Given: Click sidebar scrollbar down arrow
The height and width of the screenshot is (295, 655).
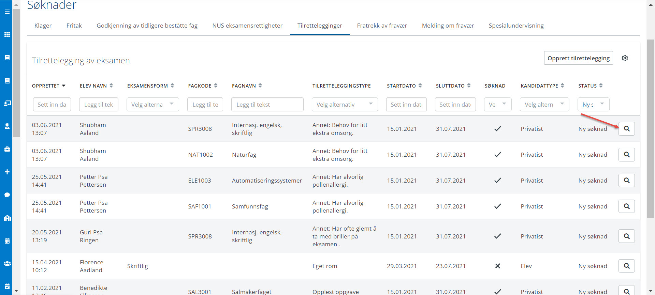Looking at the screenshot, I should (16, 291).
